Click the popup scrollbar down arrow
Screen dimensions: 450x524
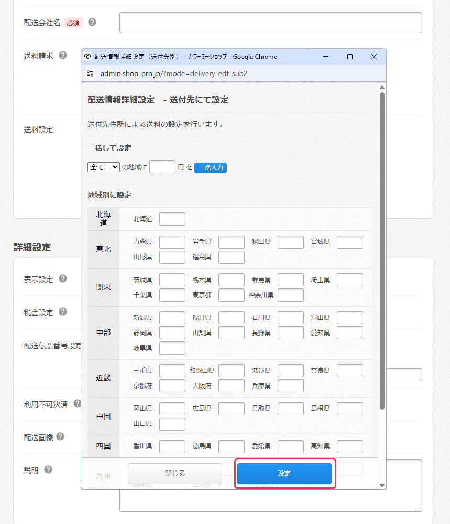point(382,485)
